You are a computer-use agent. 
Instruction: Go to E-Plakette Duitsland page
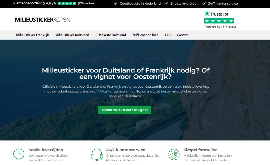point(111,35)
